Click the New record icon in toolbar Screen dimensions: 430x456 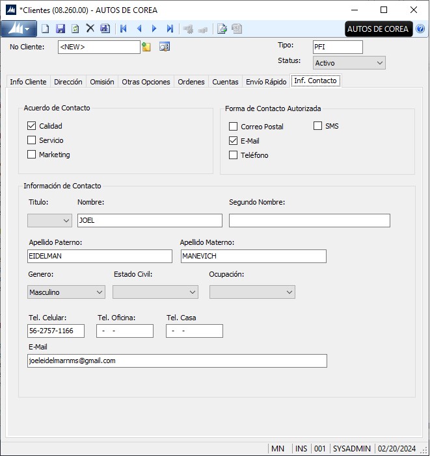tap(45, 29)
